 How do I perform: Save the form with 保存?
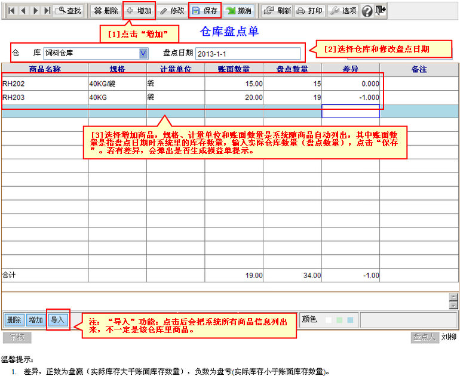205,11
